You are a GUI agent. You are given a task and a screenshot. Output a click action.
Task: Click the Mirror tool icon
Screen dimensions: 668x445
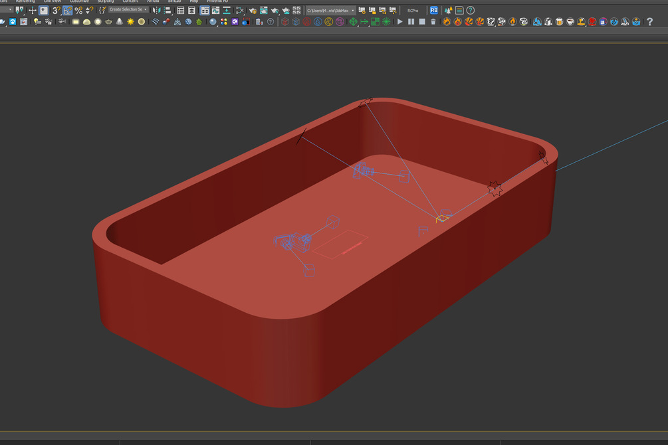(x=156, y=10)
